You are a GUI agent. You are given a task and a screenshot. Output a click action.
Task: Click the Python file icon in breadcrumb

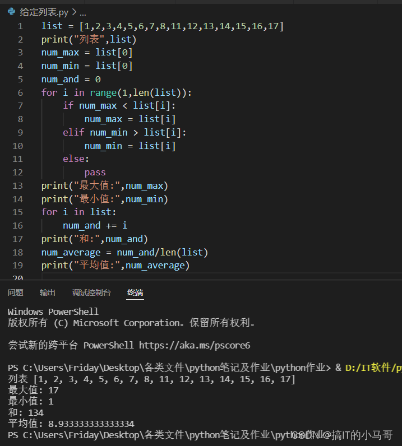click(x=12, y=12)
